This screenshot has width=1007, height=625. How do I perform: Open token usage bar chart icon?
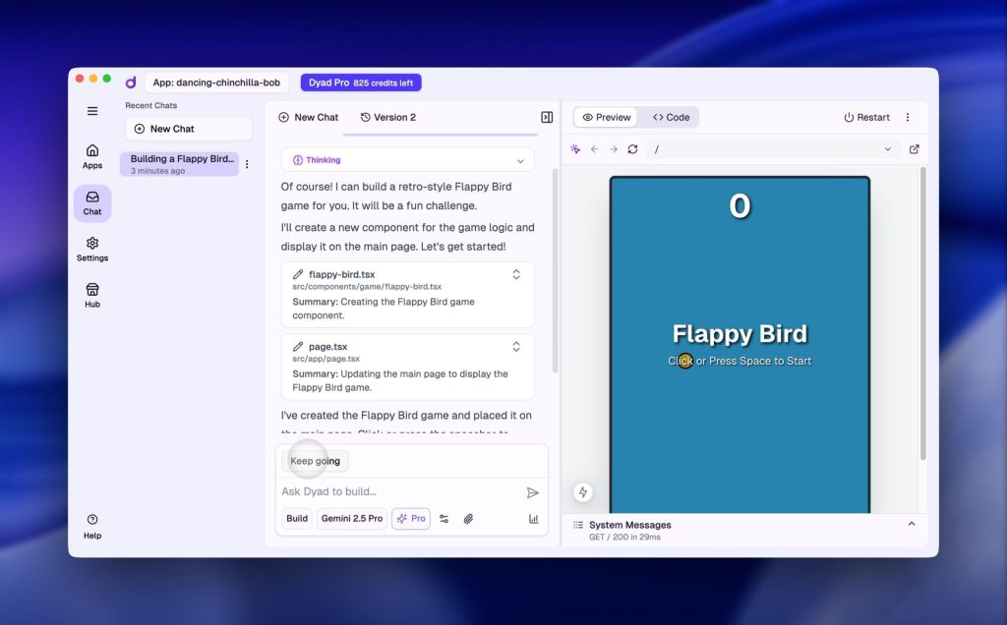click(534, 519)
